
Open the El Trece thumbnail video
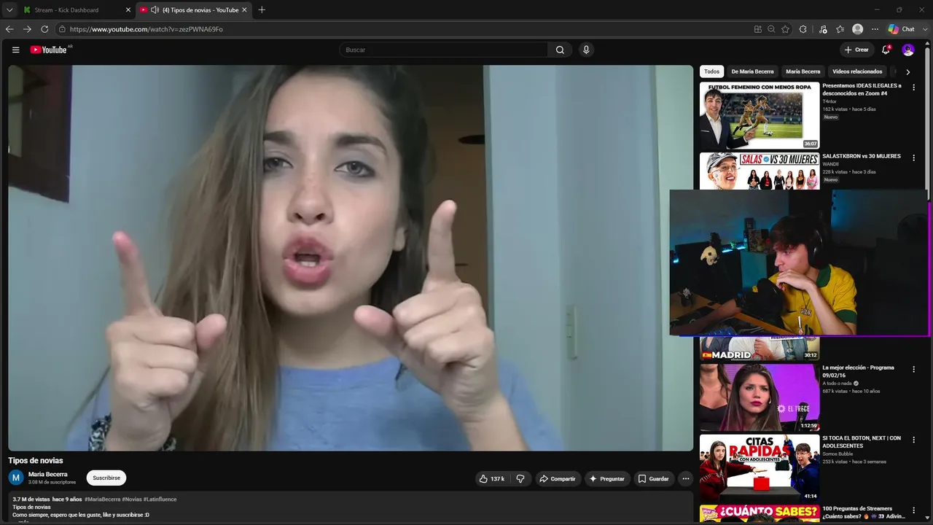[x=760, y=397]
